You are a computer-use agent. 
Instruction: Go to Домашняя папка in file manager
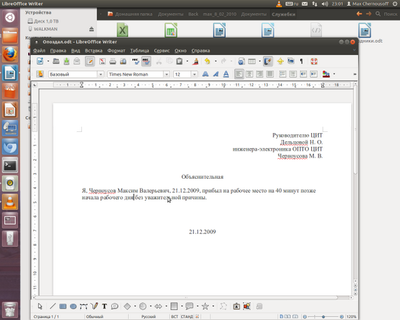(130, 14)
